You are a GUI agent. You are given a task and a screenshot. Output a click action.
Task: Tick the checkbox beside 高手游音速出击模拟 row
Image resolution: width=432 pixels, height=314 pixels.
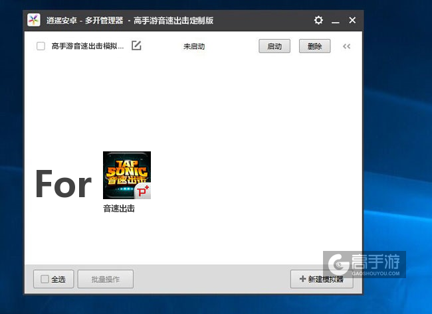pyautogui.click(x=41, y=46)
